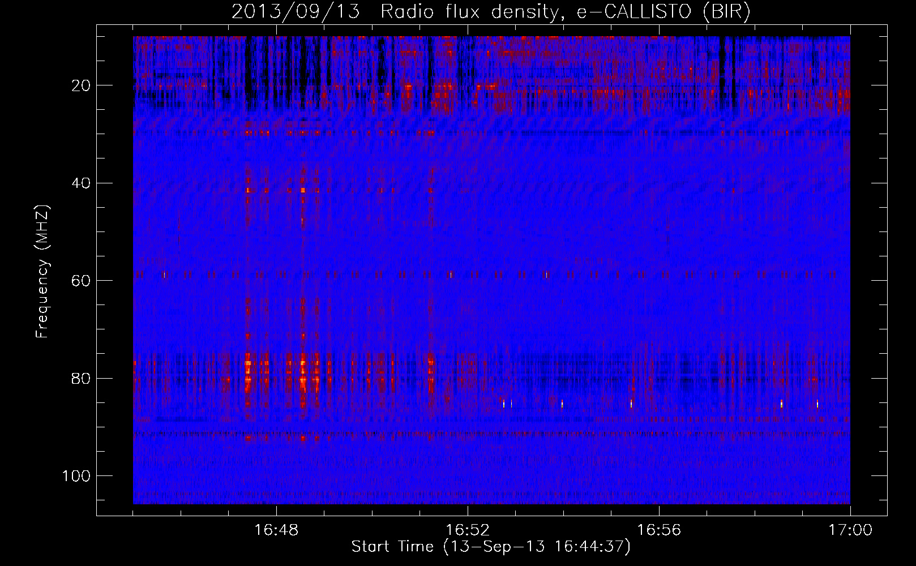Click the 'Frequency (MHZ)' y-axis label
The image size is (916, 566).
[43, 272]
